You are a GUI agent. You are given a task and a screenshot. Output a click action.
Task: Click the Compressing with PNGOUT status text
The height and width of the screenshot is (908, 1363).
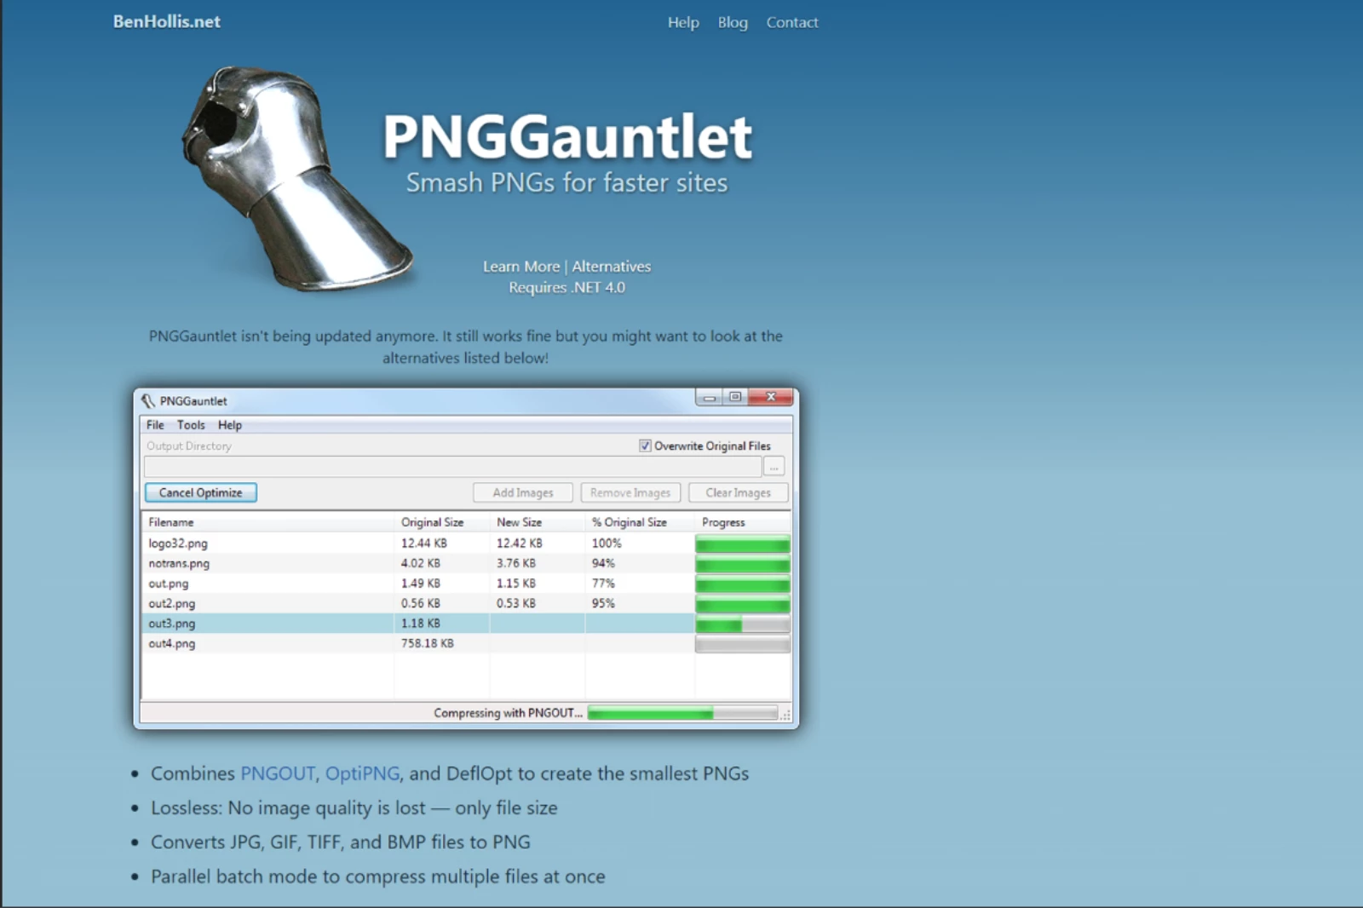click(508, 713)
